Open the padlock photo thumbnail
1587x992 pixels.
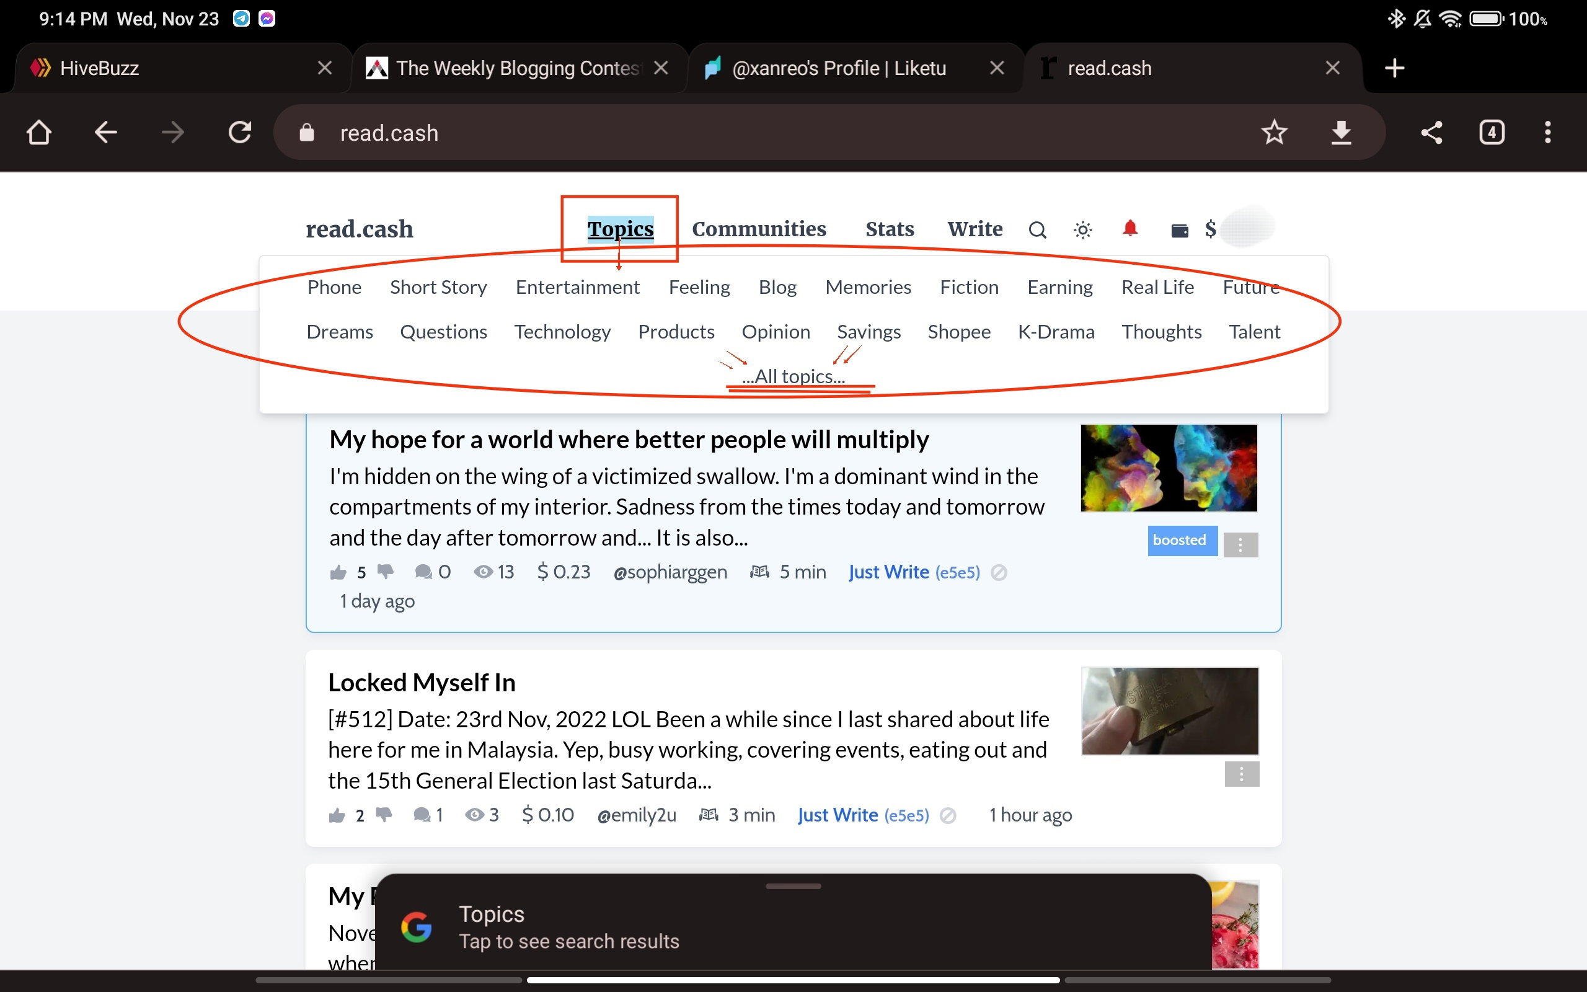coord(1170,711)
